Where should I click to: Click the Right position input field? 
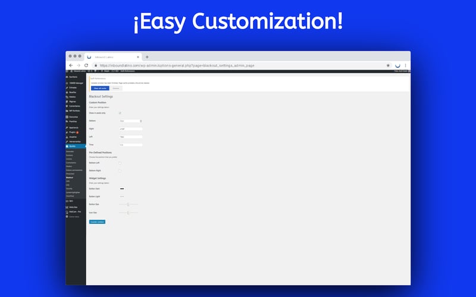(130, 129)
